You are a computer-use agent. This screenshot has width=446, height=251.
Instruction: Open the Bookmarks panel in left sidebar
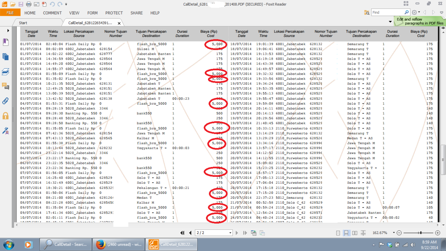[x=6, y=42]
